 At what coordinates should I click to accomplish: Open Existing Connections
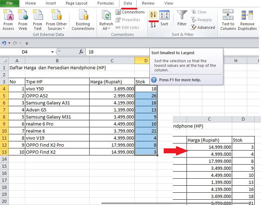pos(83,20)
